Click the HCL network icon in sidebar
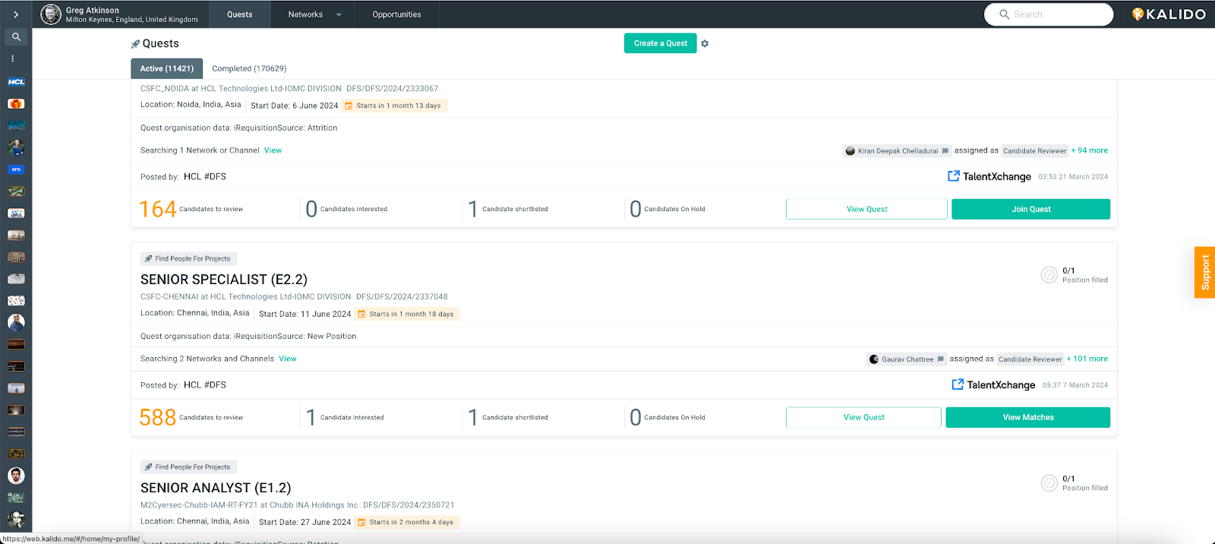 point(16,82)
